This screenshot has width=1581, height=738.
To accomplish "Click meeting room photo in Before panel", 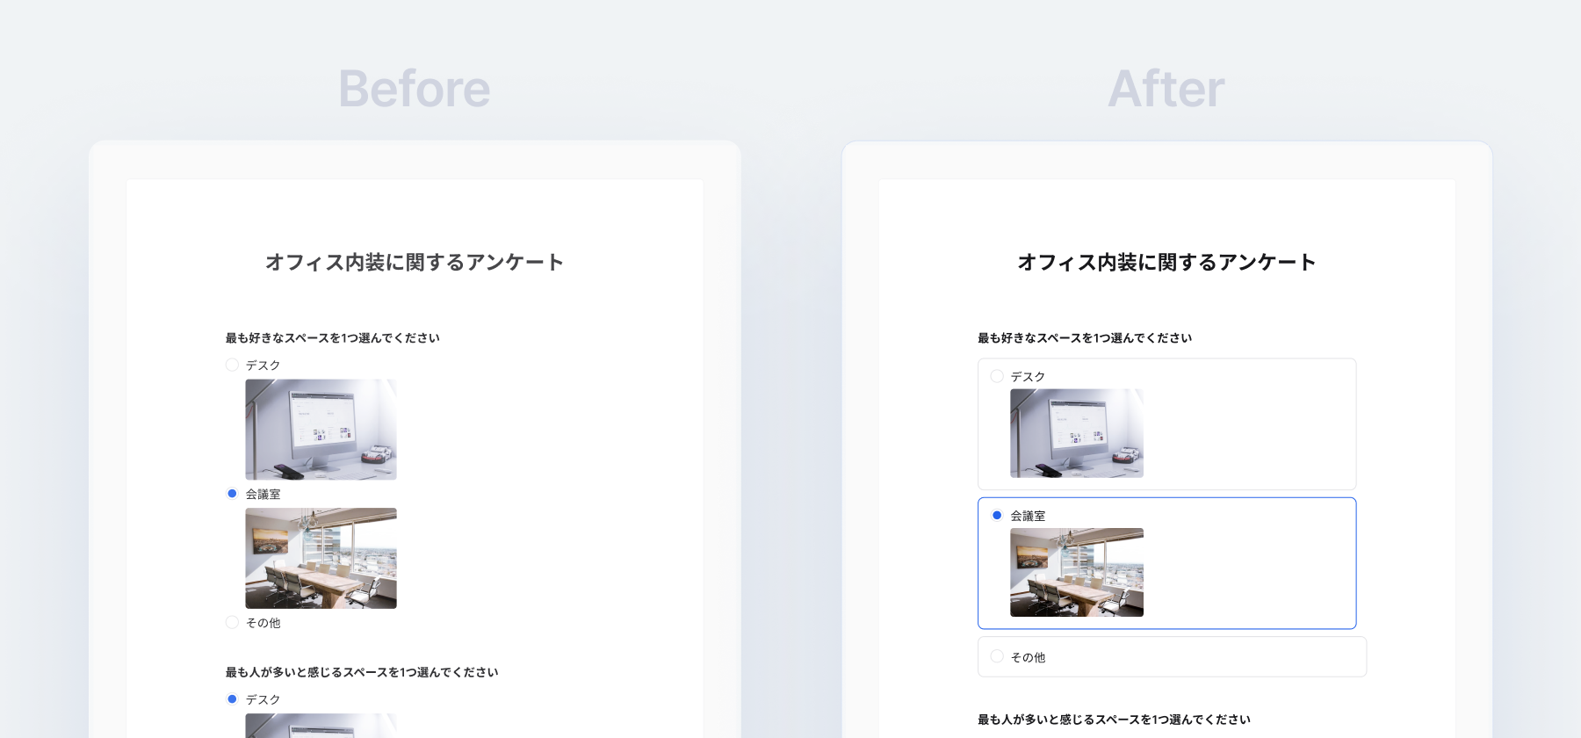I will tap(321, 558).
